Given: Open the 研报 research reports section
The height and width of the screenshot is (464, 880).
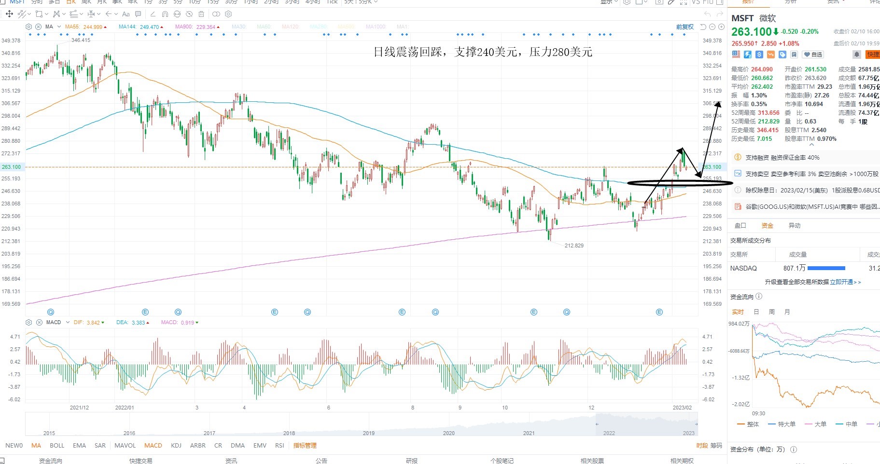Looking at the screenshot, I should click(x=412, y=461).
